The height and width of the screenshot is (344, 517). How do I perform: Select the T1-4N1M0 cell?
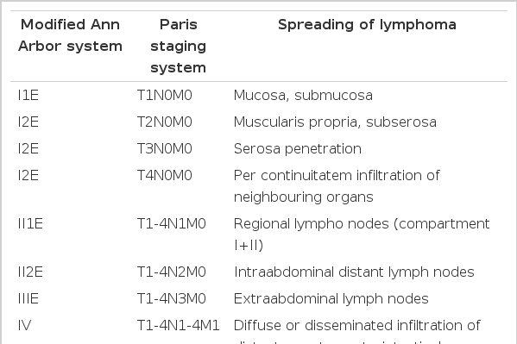click(x=172, y=224)
